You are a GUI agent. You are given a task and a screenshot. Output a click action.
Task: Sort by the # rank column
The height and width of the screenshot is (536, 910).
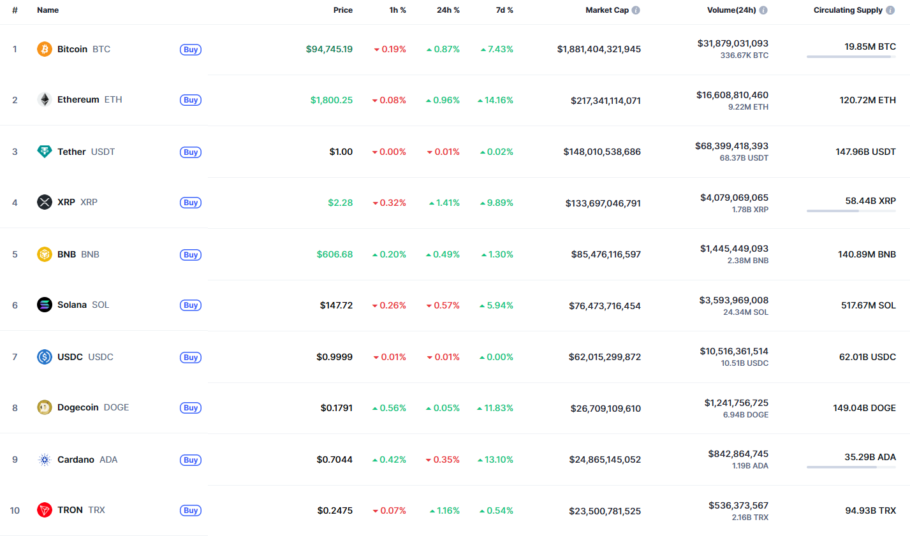(x=15, y=10)
